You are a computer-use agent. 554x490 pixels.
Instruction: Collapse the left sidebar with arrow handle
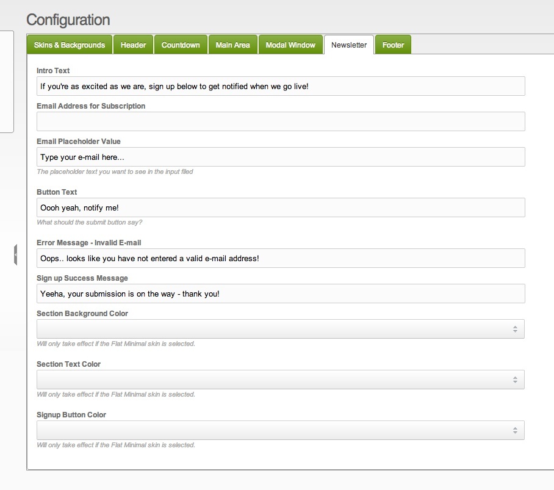[x=15, y=254]
